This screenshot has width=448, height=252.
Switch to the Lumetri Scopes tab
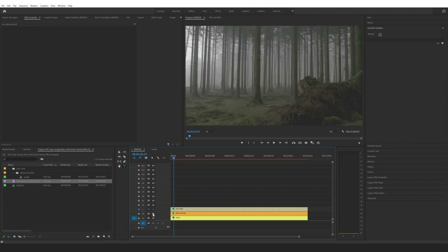pyautogui.click(x=51, y=17)
